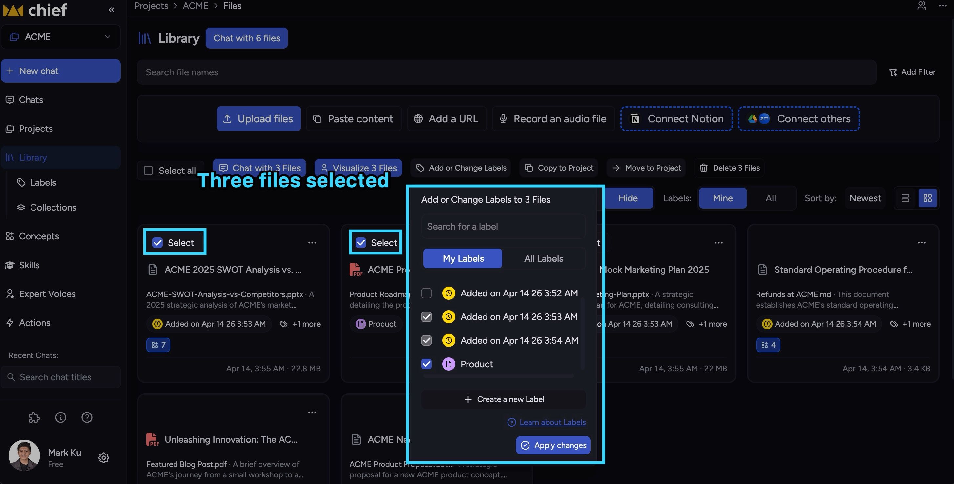This screenshot has width=954, height=484.
Task: Show +1 more labels on Standard Operating Procedure card
Action: (910, 324)
